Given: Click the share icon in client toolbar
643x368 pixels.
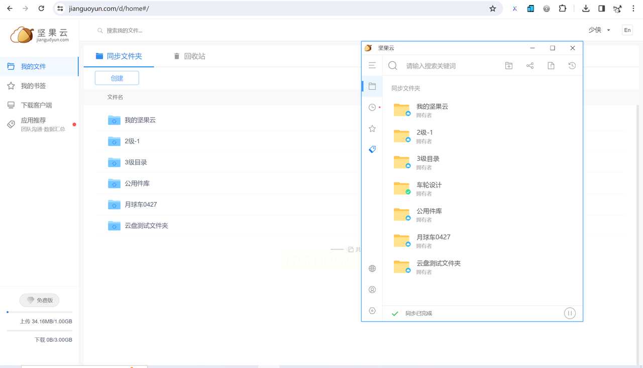Looking at the screenshot, I should pos(530,65).
